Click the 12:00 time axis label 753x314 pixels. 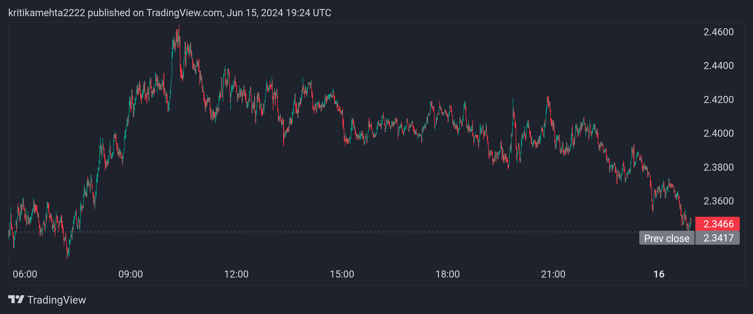236,274
